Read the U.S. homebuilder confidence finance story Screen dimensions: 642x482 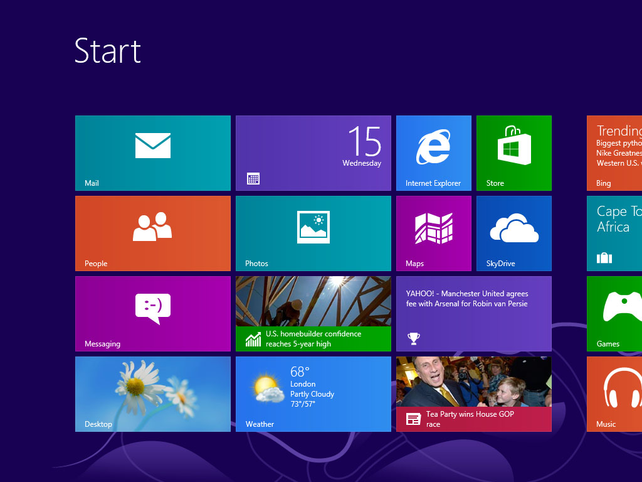313,339
